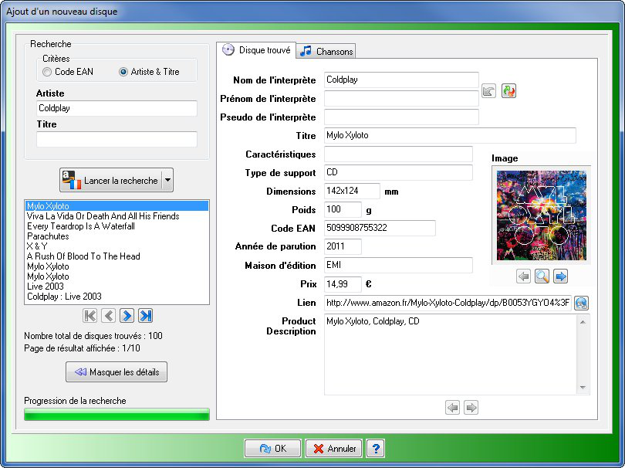This screenshot has width=625, height=468.
Task: Expand Lancer la recherche dropdown arrow
Action: [x=167, y=180]
